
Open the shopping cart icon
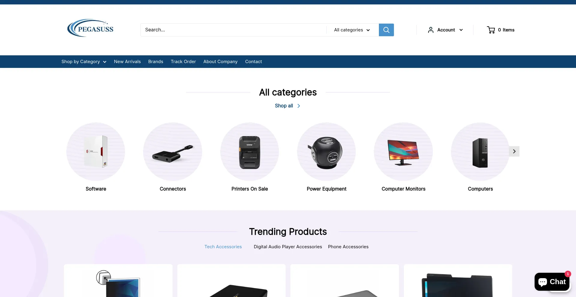coord(491,30)
